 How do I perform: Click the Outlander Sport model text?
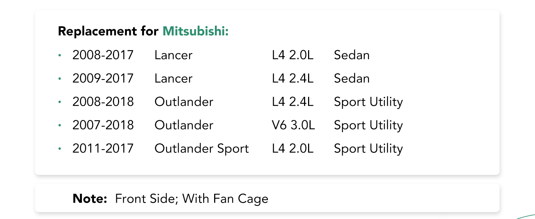201,149
